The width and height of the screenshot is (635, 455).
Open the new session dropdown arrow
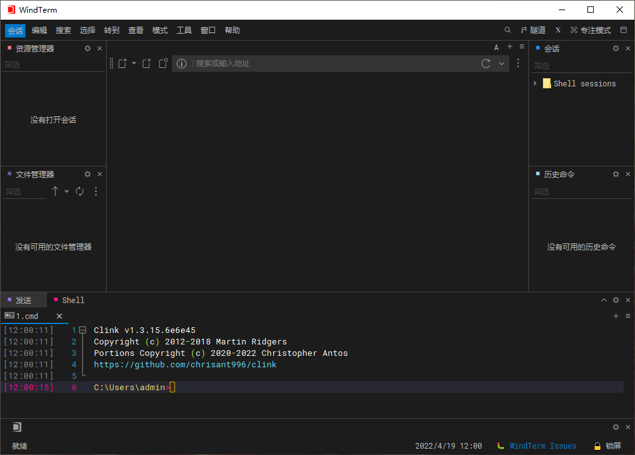click(134, 64)
